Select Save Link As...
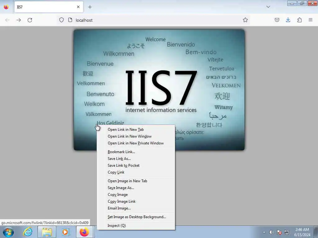The height and width of the screenshot is (238, 318). (136, 159)
